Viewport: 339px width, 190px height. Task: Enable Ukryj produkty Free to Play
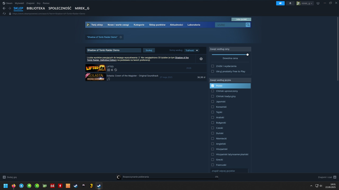click(213, 72)
